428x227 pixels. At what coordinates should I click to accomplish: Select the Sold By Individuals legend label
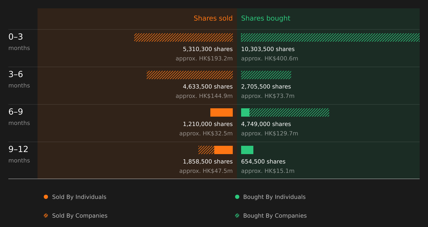pyautogui.click(x=79, y=197)
